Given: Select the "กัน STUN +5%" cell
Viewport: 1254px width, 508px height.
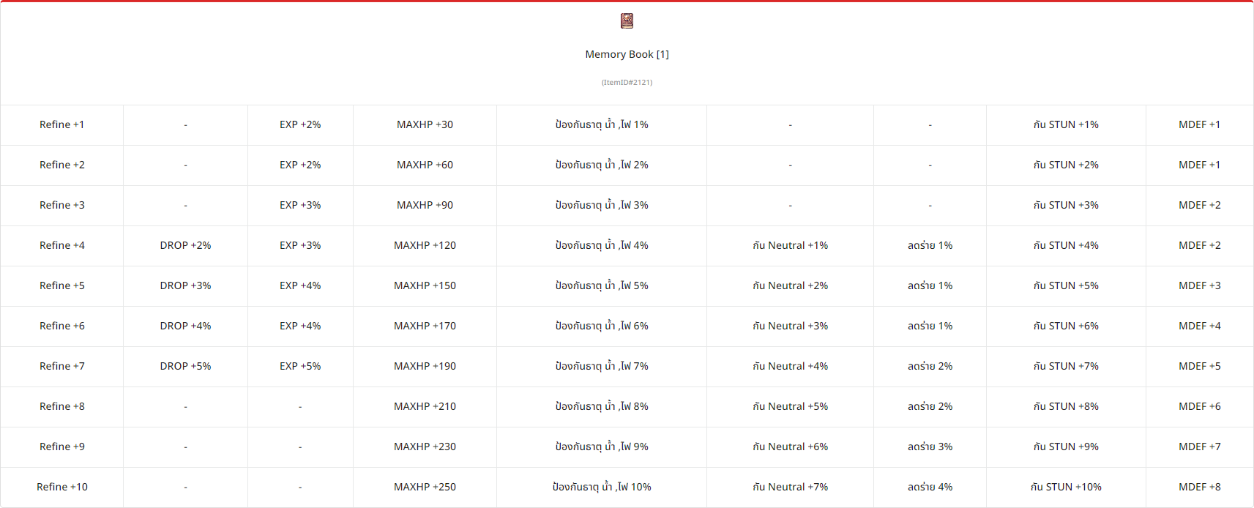Looking at the screenshot, I should 1066,285.
